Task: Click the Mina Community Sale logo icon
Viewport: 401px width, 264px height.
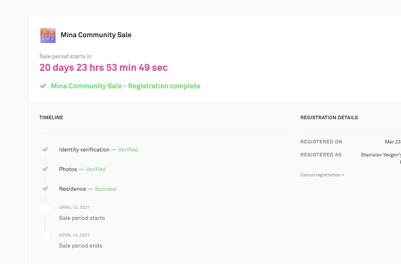Action: click(x=48, y=35)
